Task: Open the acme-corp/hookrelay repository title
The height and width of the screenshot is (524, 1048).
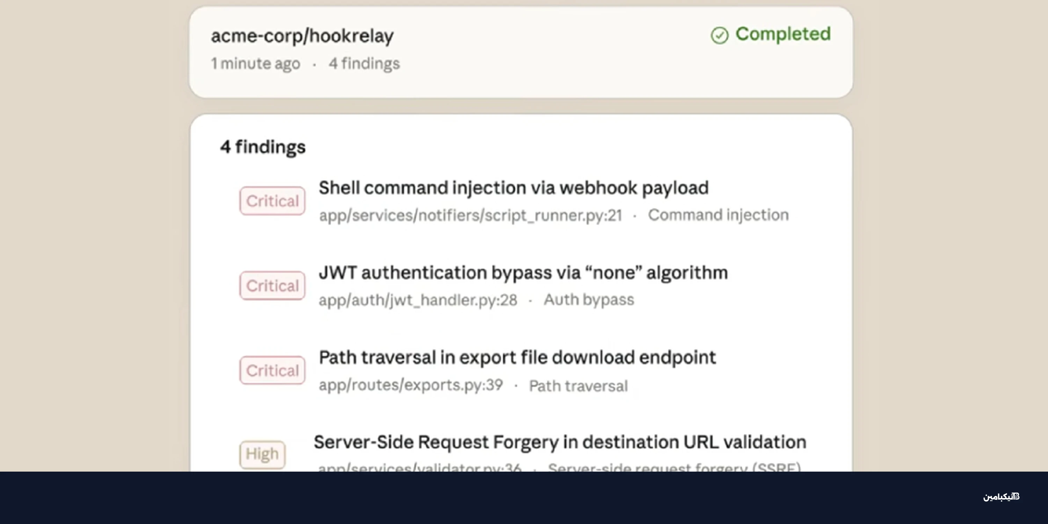Action: (302, 36)
